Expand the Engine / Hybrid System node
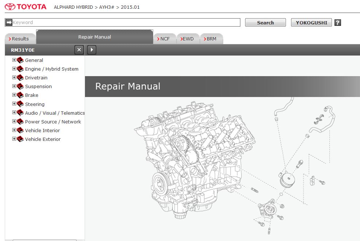This screenshot has width=360, height=241. pyautogui.click(x=13, y=69)
